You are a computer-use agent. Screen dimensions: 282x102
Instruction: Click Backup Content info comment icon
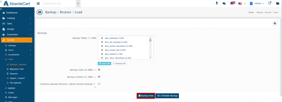click(x=95, y=77)
